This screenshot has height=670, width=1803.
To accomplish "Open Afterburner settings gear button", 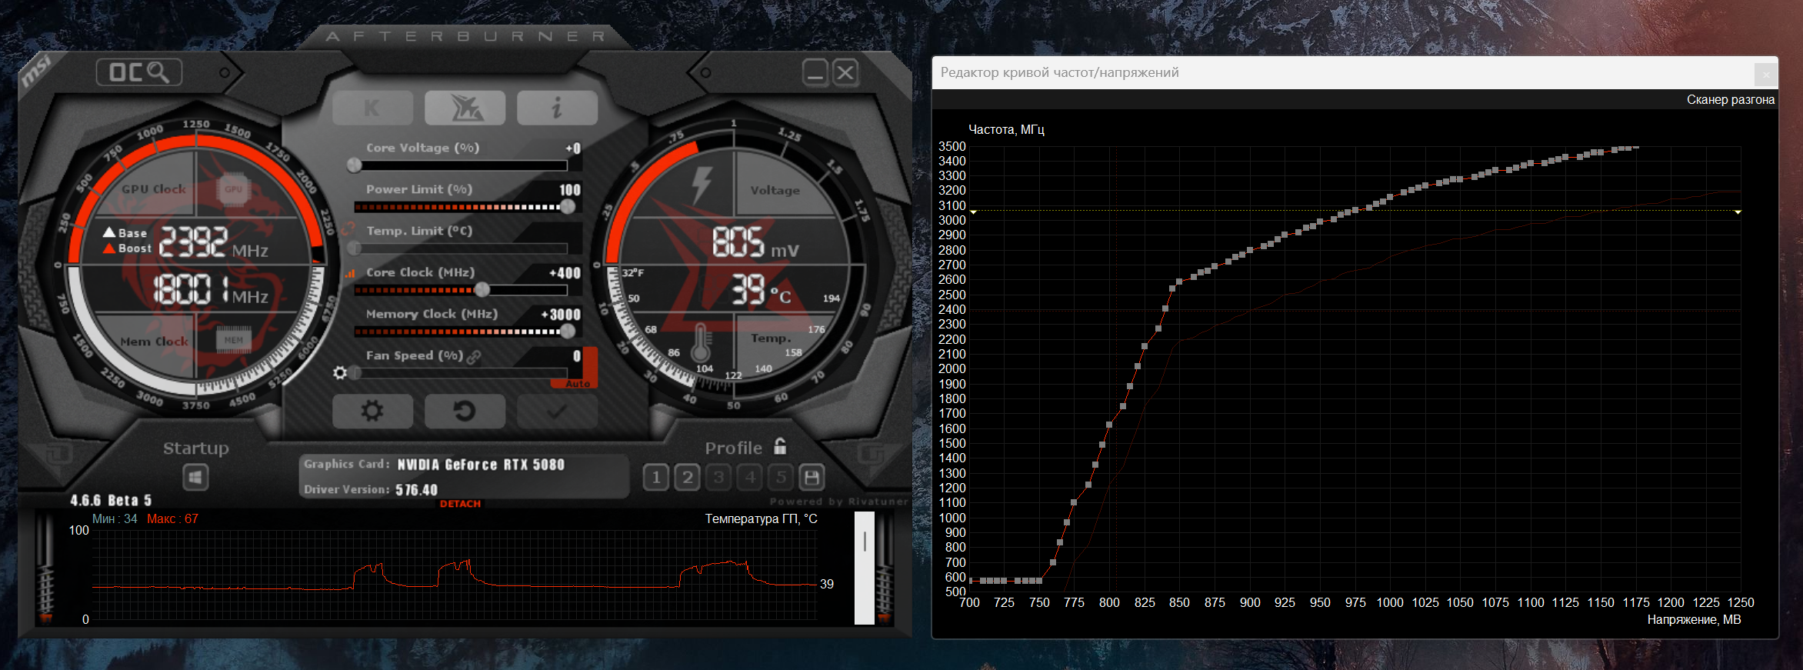I will (372, 412).
